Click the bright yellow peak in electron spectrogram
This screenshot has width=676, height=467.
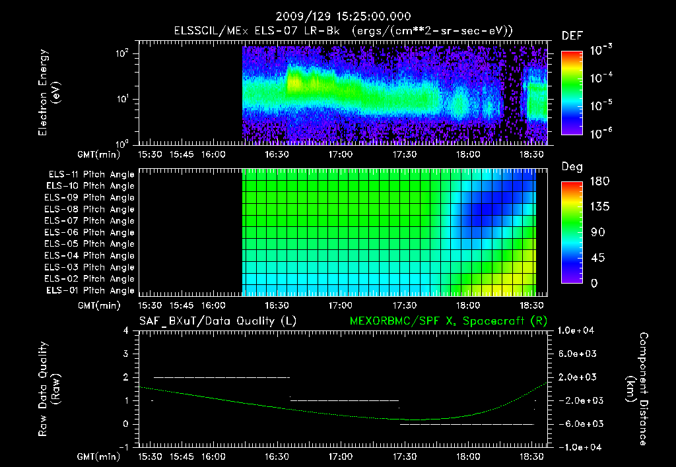[295, 82]
